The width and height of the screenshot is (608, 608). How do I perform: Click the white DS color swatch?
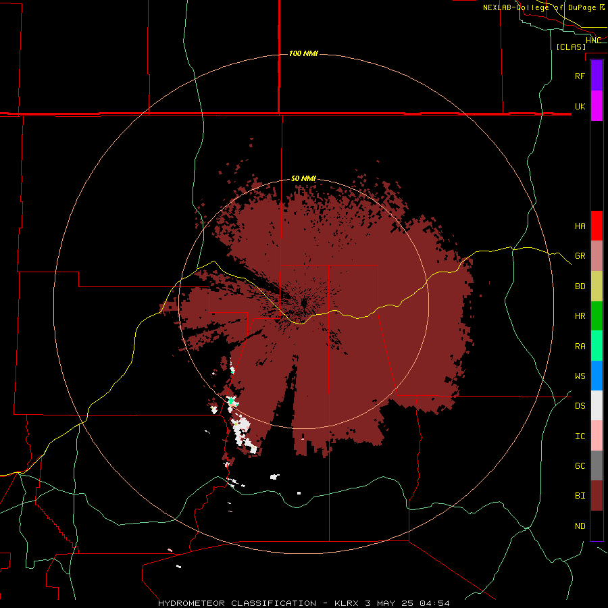tap(597, 405)
